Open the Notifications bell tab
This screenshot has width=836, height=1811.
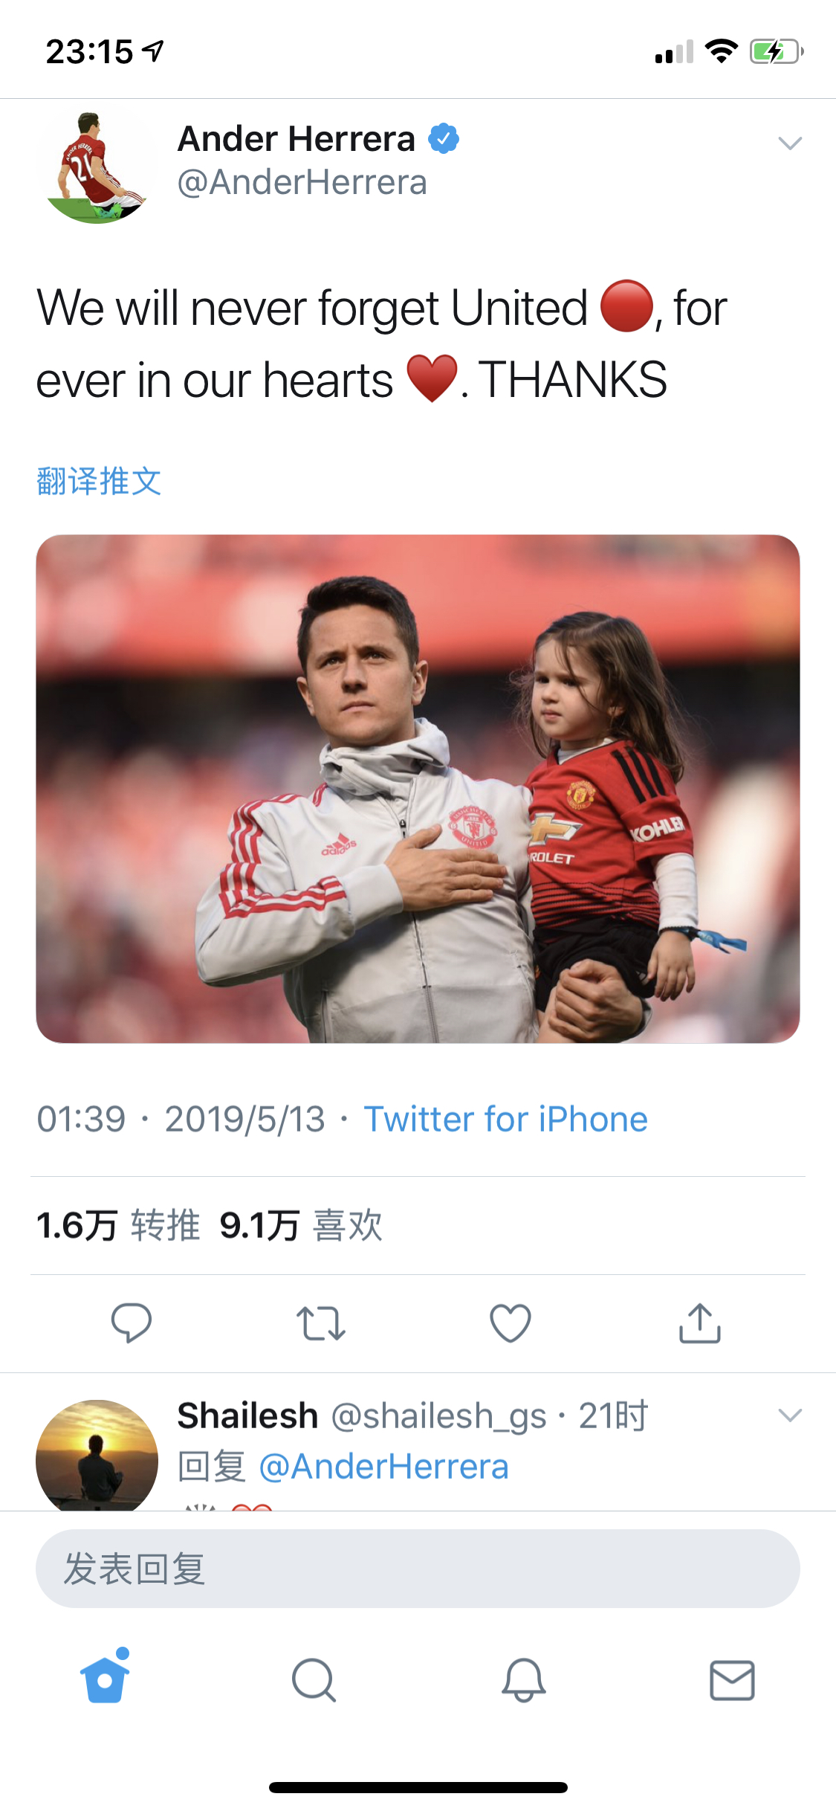pyautogui.click(x=523, y=1679)
